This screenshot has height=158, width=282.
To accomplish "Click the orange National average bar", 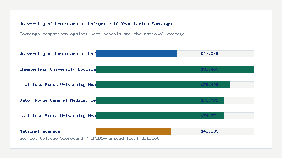I will (x=133, y=131).
